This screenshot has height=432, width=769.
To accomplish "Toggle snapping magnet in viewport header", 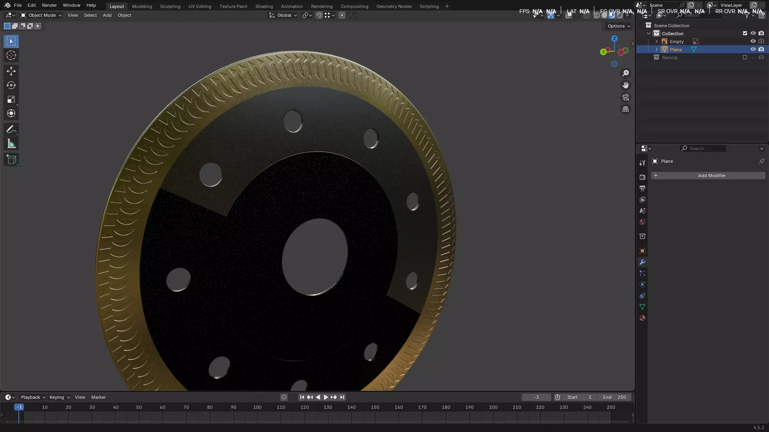I will [319, 15].
